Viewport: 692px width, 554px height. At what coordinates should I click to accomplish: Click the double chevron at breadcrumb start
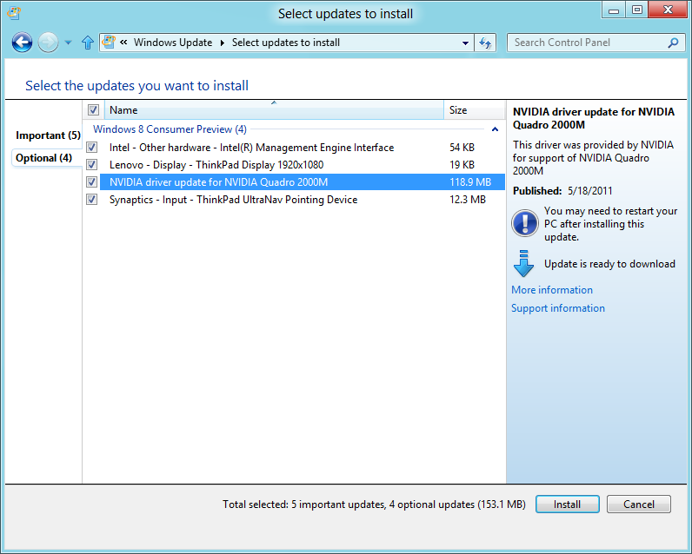123,43
